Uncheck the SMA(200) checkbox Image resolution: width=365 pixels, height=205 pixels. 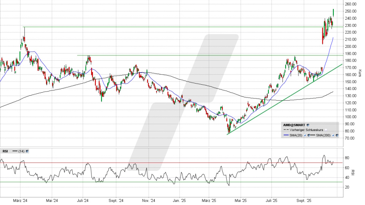click(x=333, y=135)
